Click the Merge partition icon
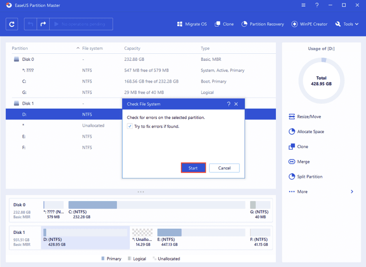The height and width of the screenshot is (267, 366). pos(292,161)
